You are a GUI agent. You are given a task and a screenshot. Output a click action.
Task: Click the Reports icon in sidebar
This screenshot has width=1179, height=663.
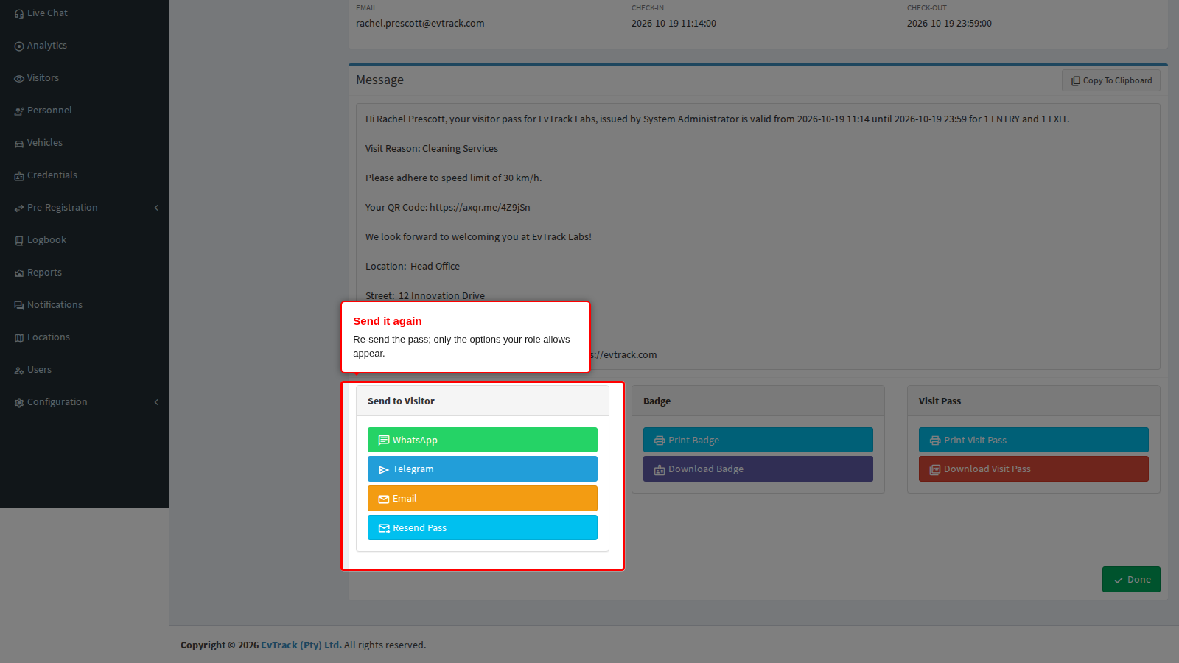(x=19, y=273)
